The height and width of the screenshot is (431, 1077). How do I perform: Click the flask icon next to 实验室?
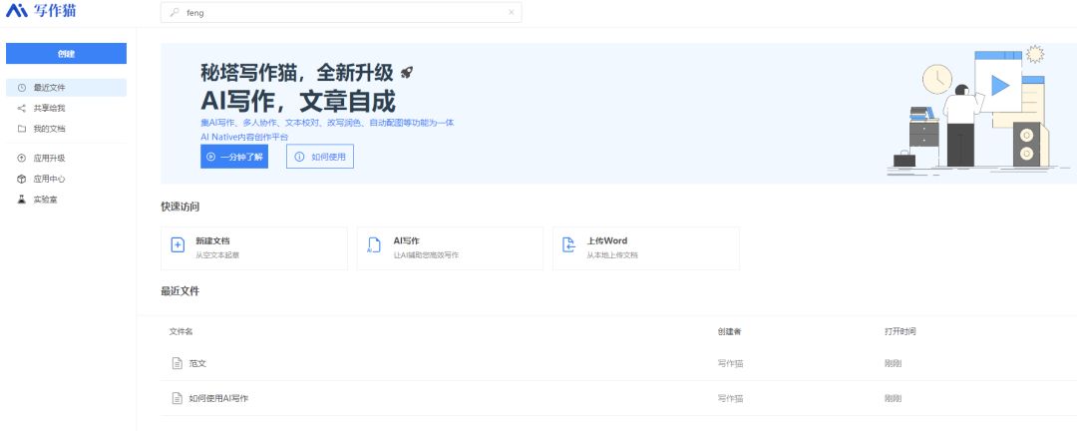tap(21, 200)
